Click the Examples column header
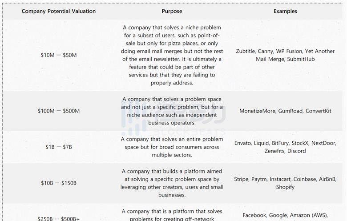Screen dimensions: 347x221 click(x=285, y=11)
